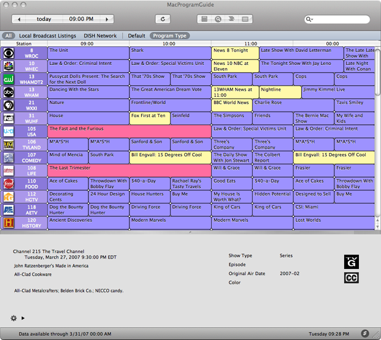This screenshot has height=340, width=381.
Task: Select The Colbert Report
Action: point(272,157)
